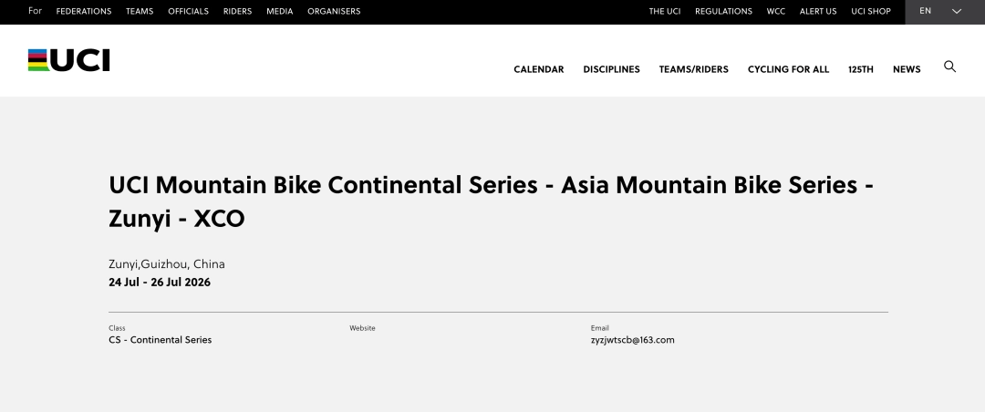
Task: Open the Teams top bar link
Action: click(x=140, y=11)
